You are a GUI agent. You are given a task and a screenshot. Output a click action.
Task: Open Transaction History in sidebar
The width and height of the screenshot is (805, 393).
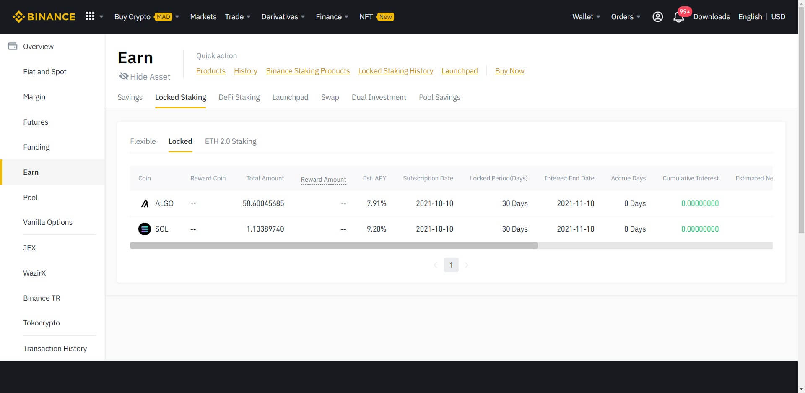pyautogui.click(x=55, y=349)
